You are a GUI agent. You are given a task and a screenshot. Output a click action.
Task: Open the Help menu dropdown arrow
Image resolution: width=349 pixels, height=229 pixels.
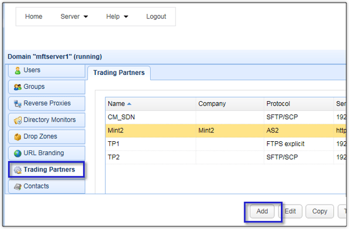[x=126, y=17]
